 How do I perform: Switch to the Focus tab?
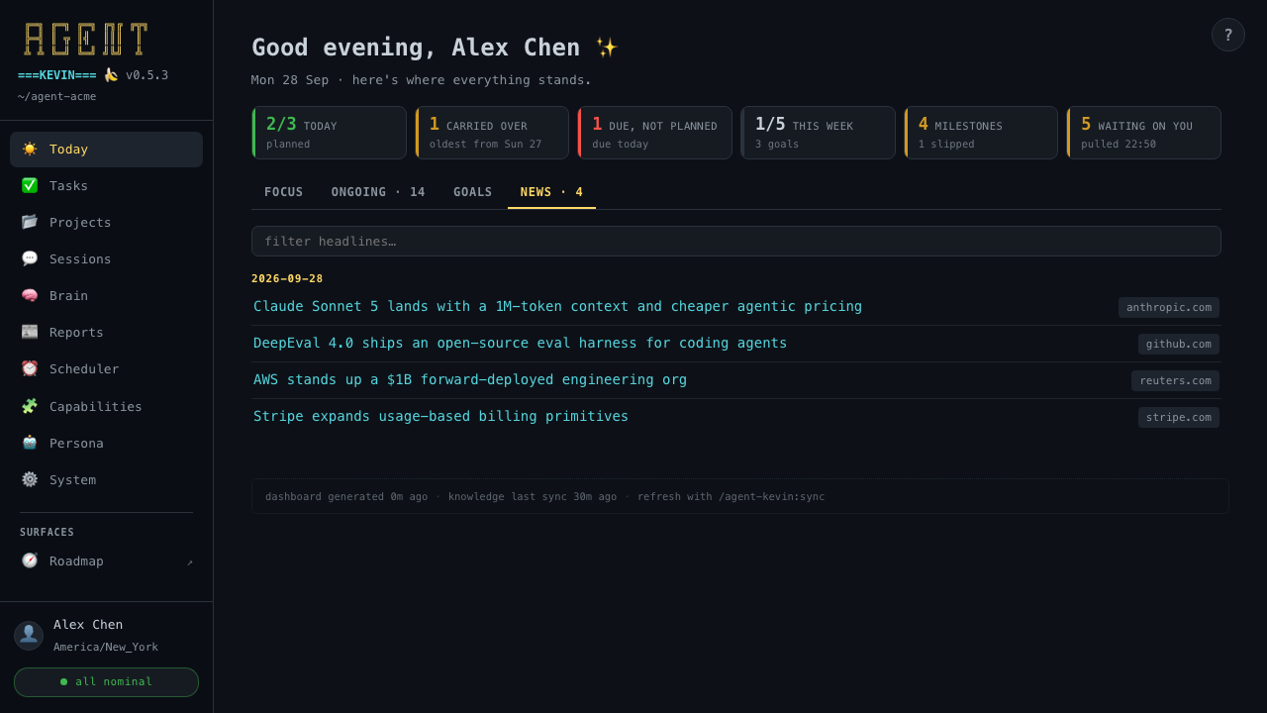(284, 192)
